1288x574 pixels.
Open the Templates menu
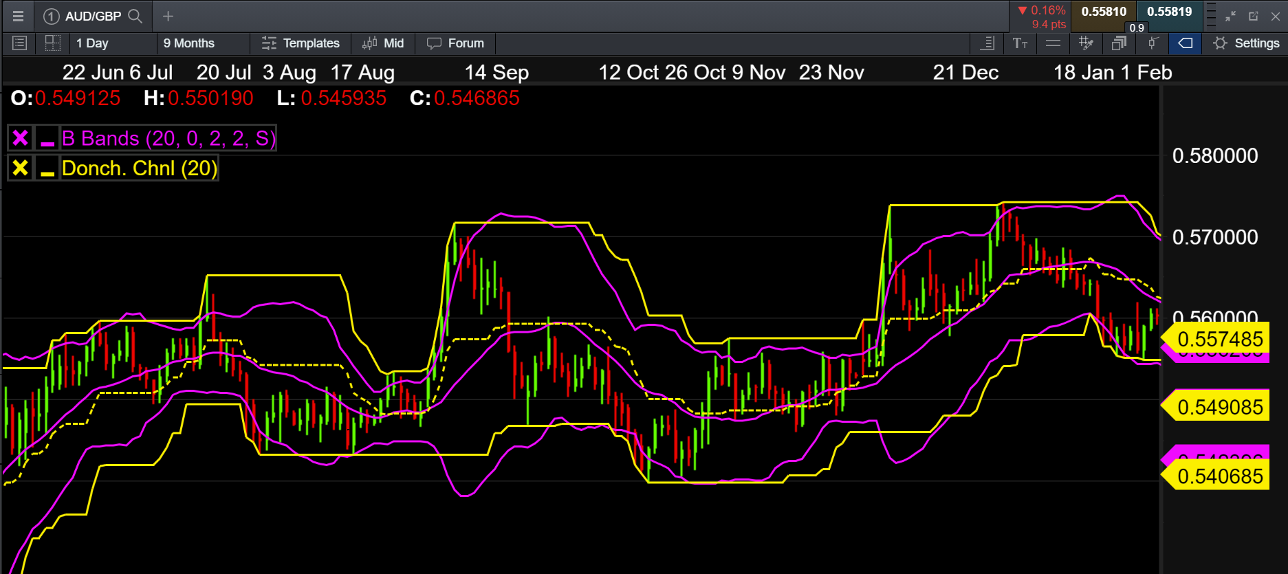tap(301, 43)
